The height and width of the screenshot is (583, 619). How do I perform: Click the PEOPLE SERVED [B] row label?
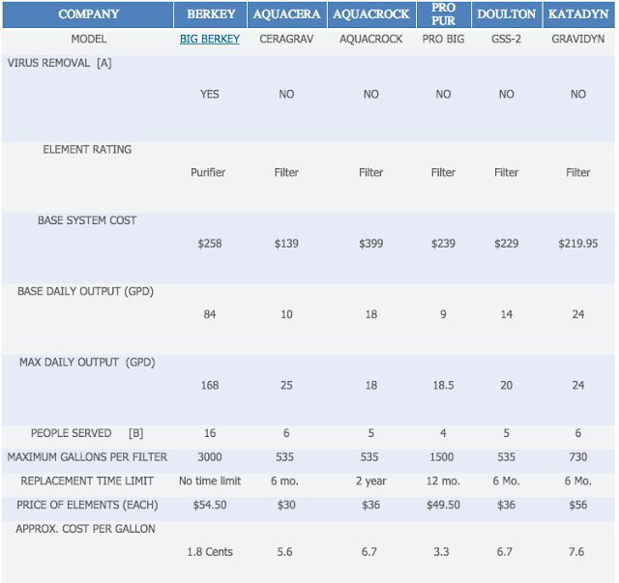(x=87, y=433)
